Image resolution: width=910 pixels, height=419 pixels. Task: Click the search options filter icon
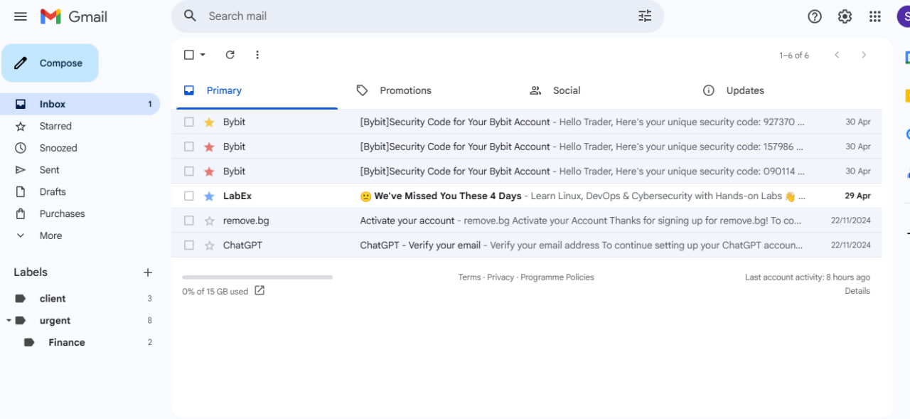(645, 16)
